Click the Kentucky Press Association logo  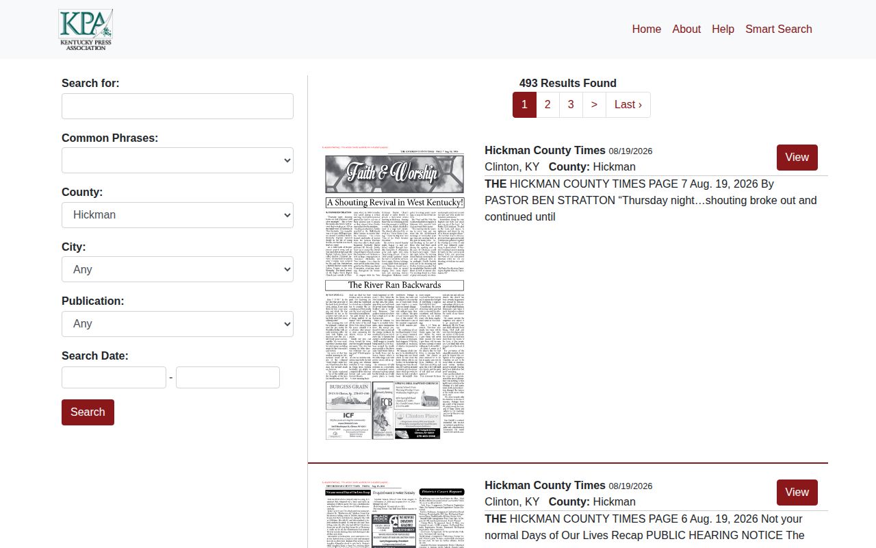tap(86, 29)
